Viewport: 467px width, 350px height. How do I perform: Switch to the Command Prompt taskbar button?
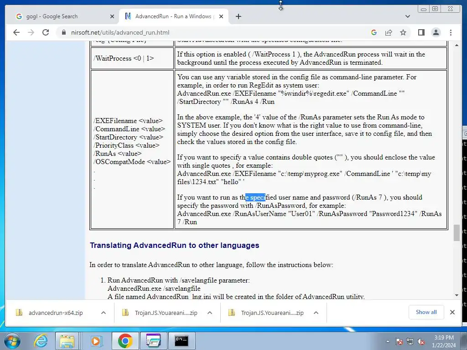pos(182,341)
